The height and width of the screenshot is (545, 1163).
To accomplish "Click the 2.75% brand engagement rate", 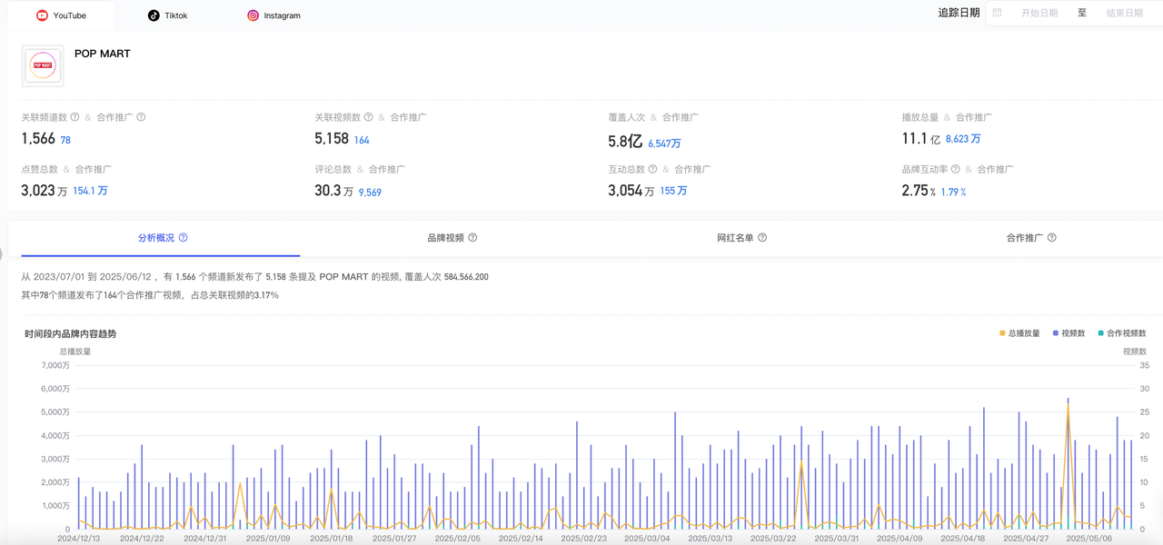I will (x=919, y=191).
